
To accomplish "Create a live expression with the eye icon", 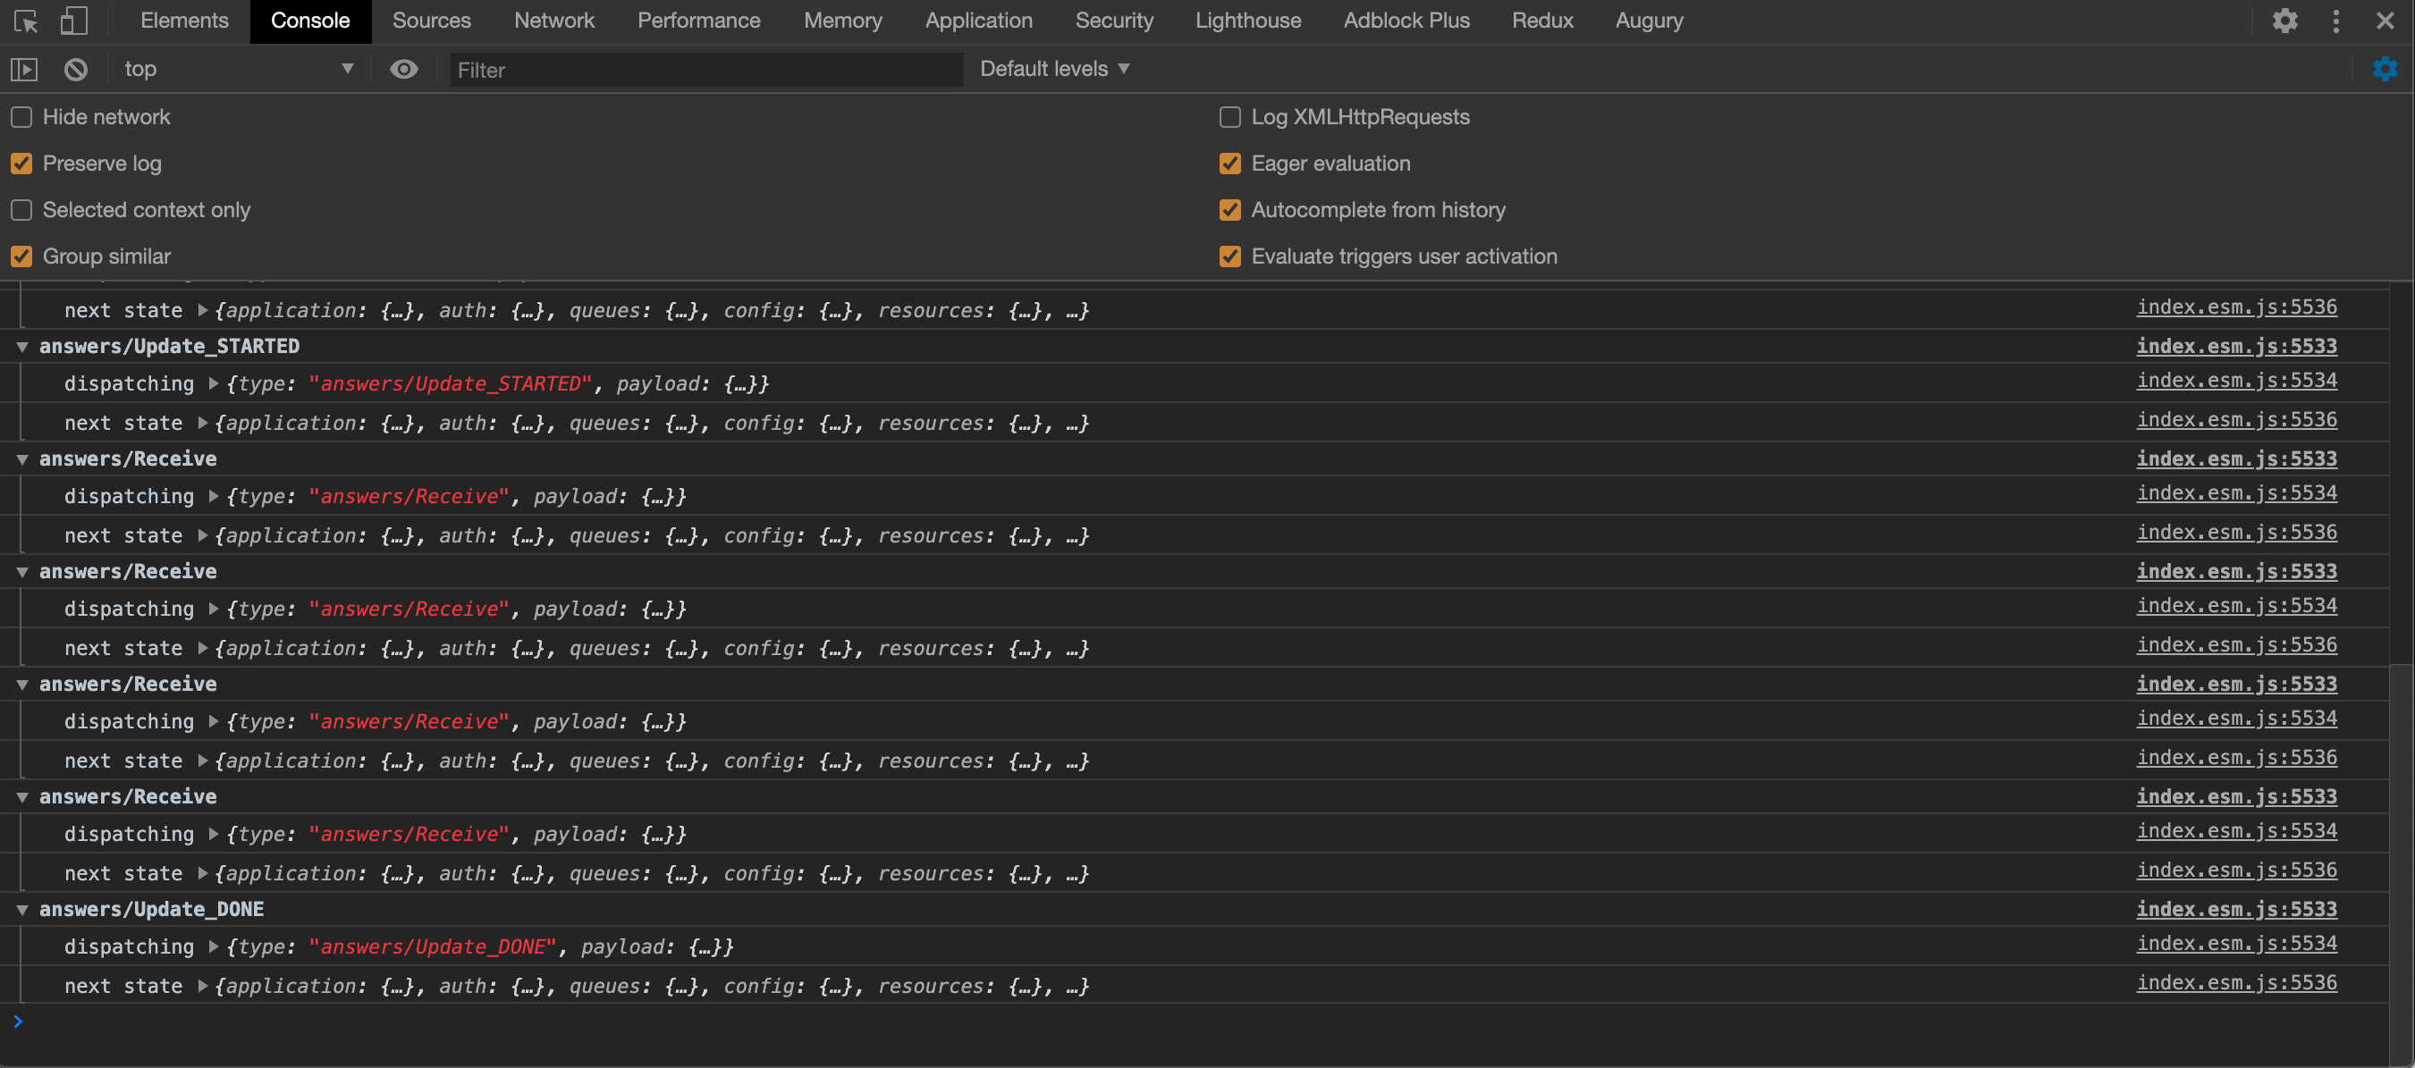I will tap(404, 70).
